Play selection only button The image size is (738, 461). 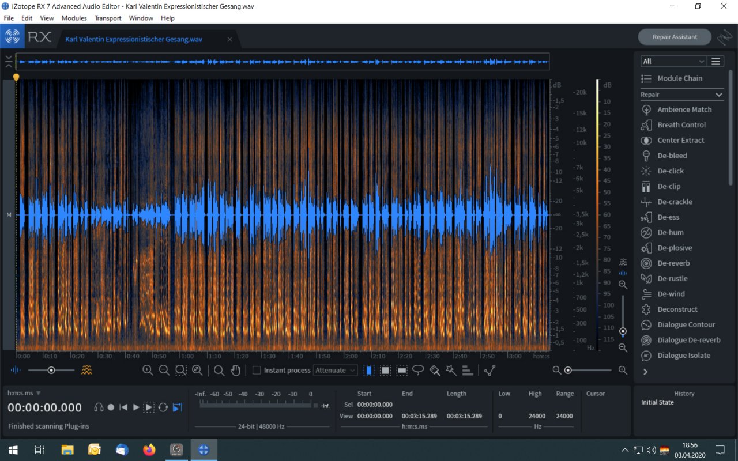149,407
